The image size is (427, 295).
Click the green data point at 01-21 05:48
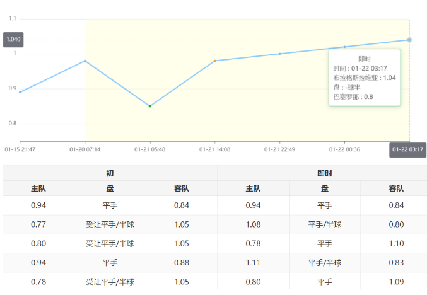tap(149, 106)
